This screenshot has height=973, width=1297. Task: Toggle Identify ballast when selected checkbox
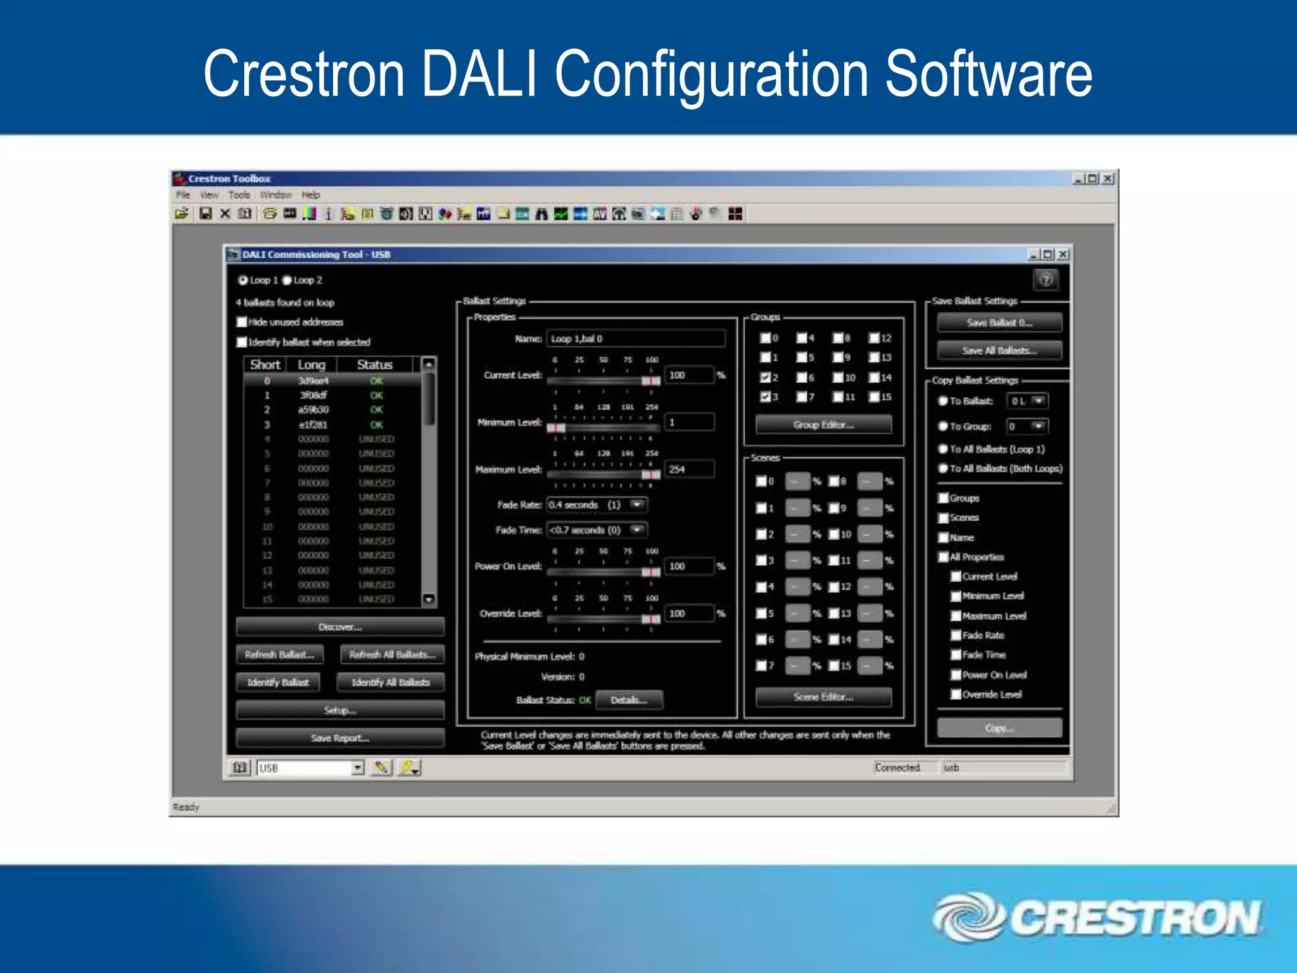pos(241,342)
